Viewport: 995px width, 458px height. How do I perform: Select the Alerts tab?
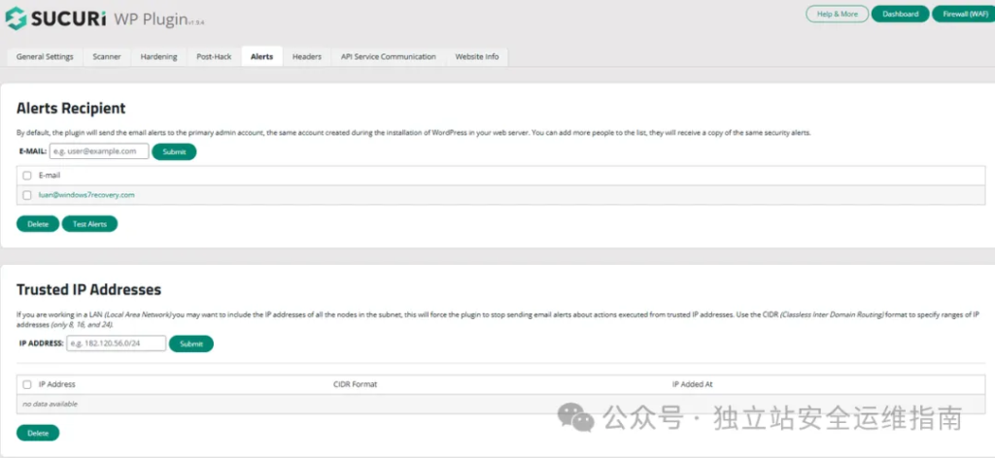click(261, 56)
